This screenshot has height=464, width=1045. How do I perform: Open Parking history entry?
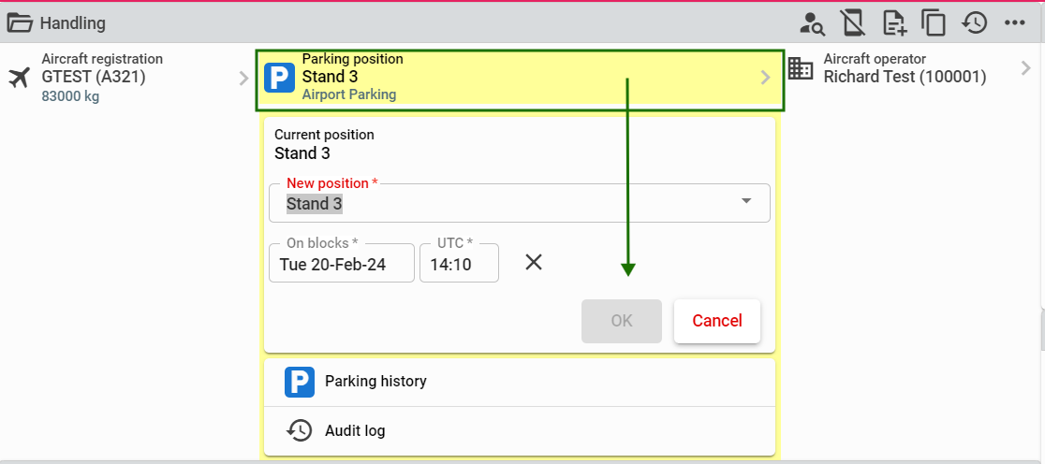[520, 382]
